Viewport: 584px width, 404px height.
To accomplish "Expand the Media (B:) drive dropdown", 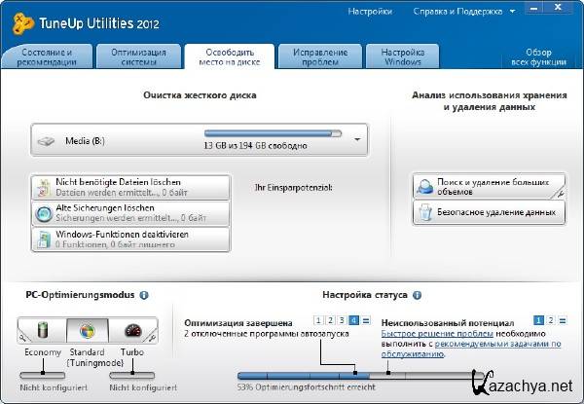I will click(x=357, y=140).
